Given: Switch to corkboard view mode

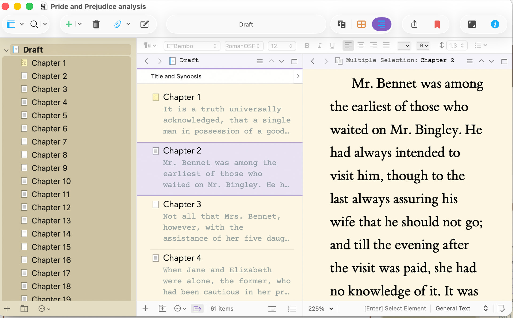Looking at the screenshot, I should point(361,24).
